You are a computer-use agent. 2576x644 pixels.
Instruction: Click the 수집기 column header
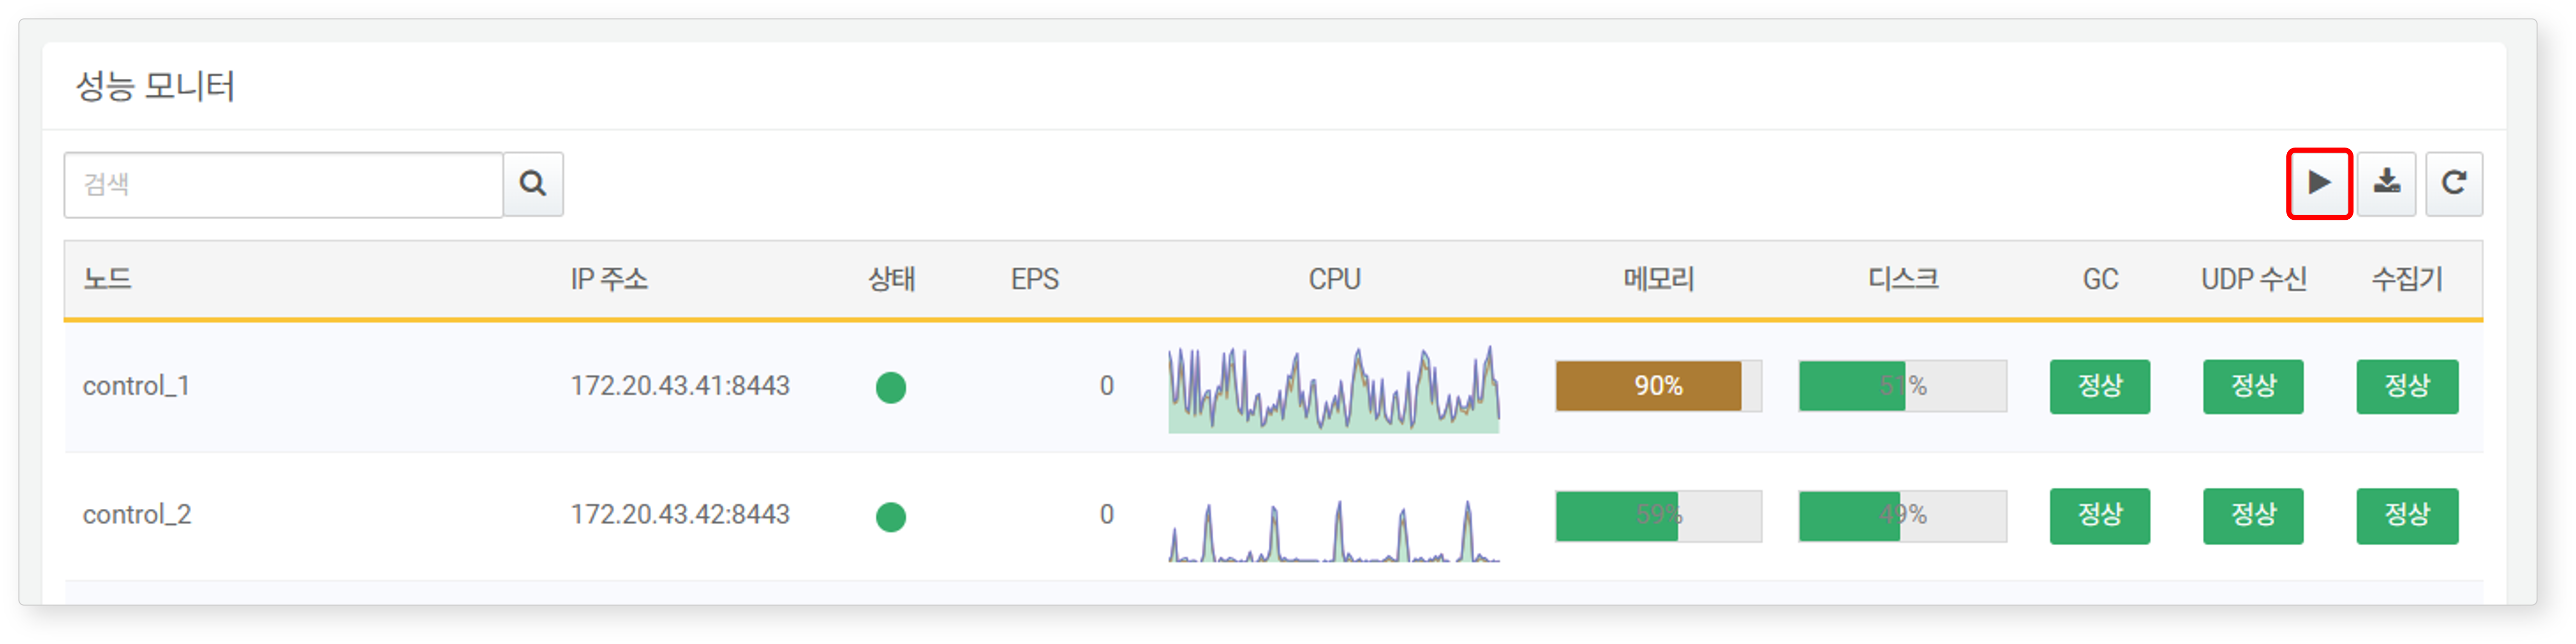coord(2407,279)
